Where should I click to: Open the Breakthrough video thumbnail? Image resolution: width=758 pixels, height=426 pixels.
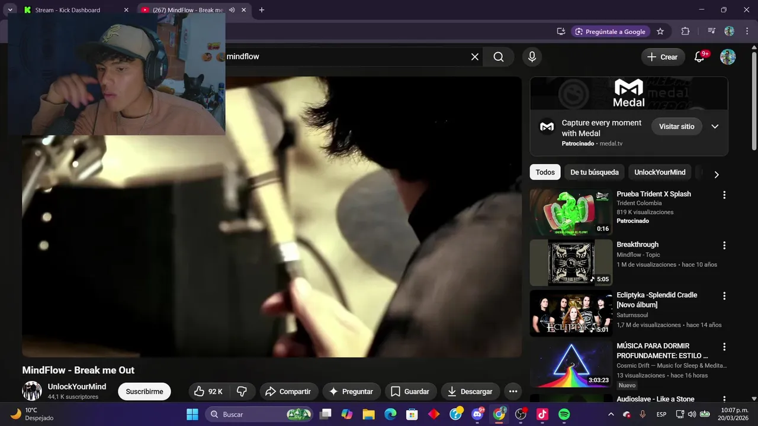pos(571,262)
